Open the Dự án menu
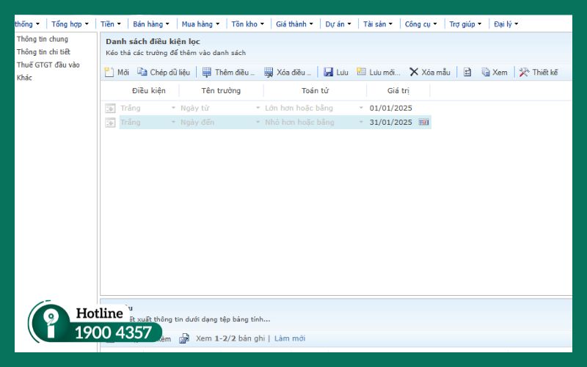The width and height of the screenshot is (587, 367). pos(338,24)
